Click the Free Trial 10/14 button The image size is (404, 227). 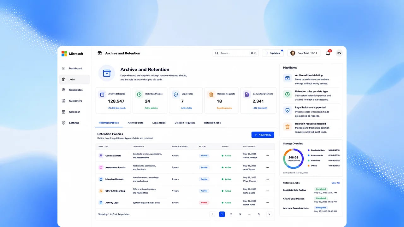pos(304,53)
